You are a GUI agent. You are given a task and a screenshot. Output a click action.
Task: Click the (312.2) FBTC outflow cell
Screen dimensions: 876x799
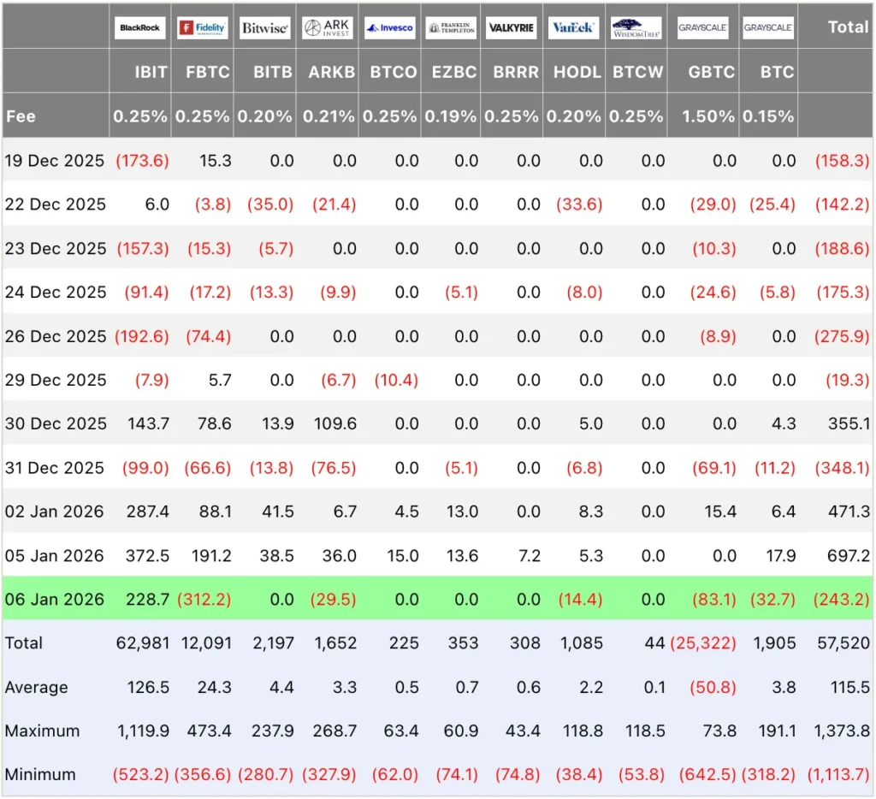pos(204,600)
